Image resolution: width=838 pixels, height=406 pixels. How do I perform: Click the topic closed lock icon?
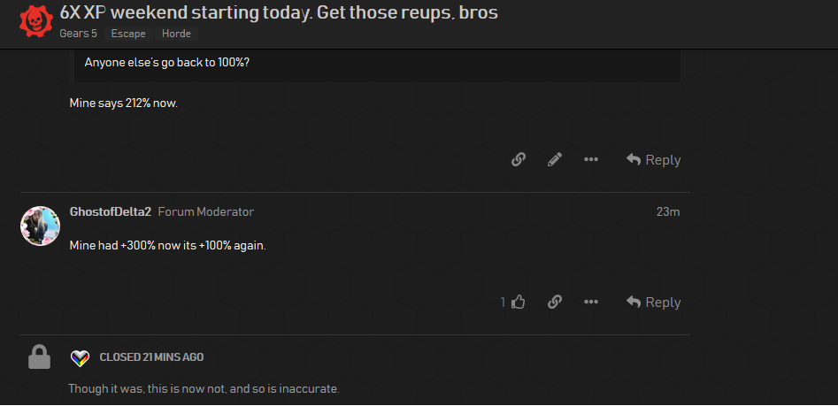pyautogui.click(x=39, y=357)
